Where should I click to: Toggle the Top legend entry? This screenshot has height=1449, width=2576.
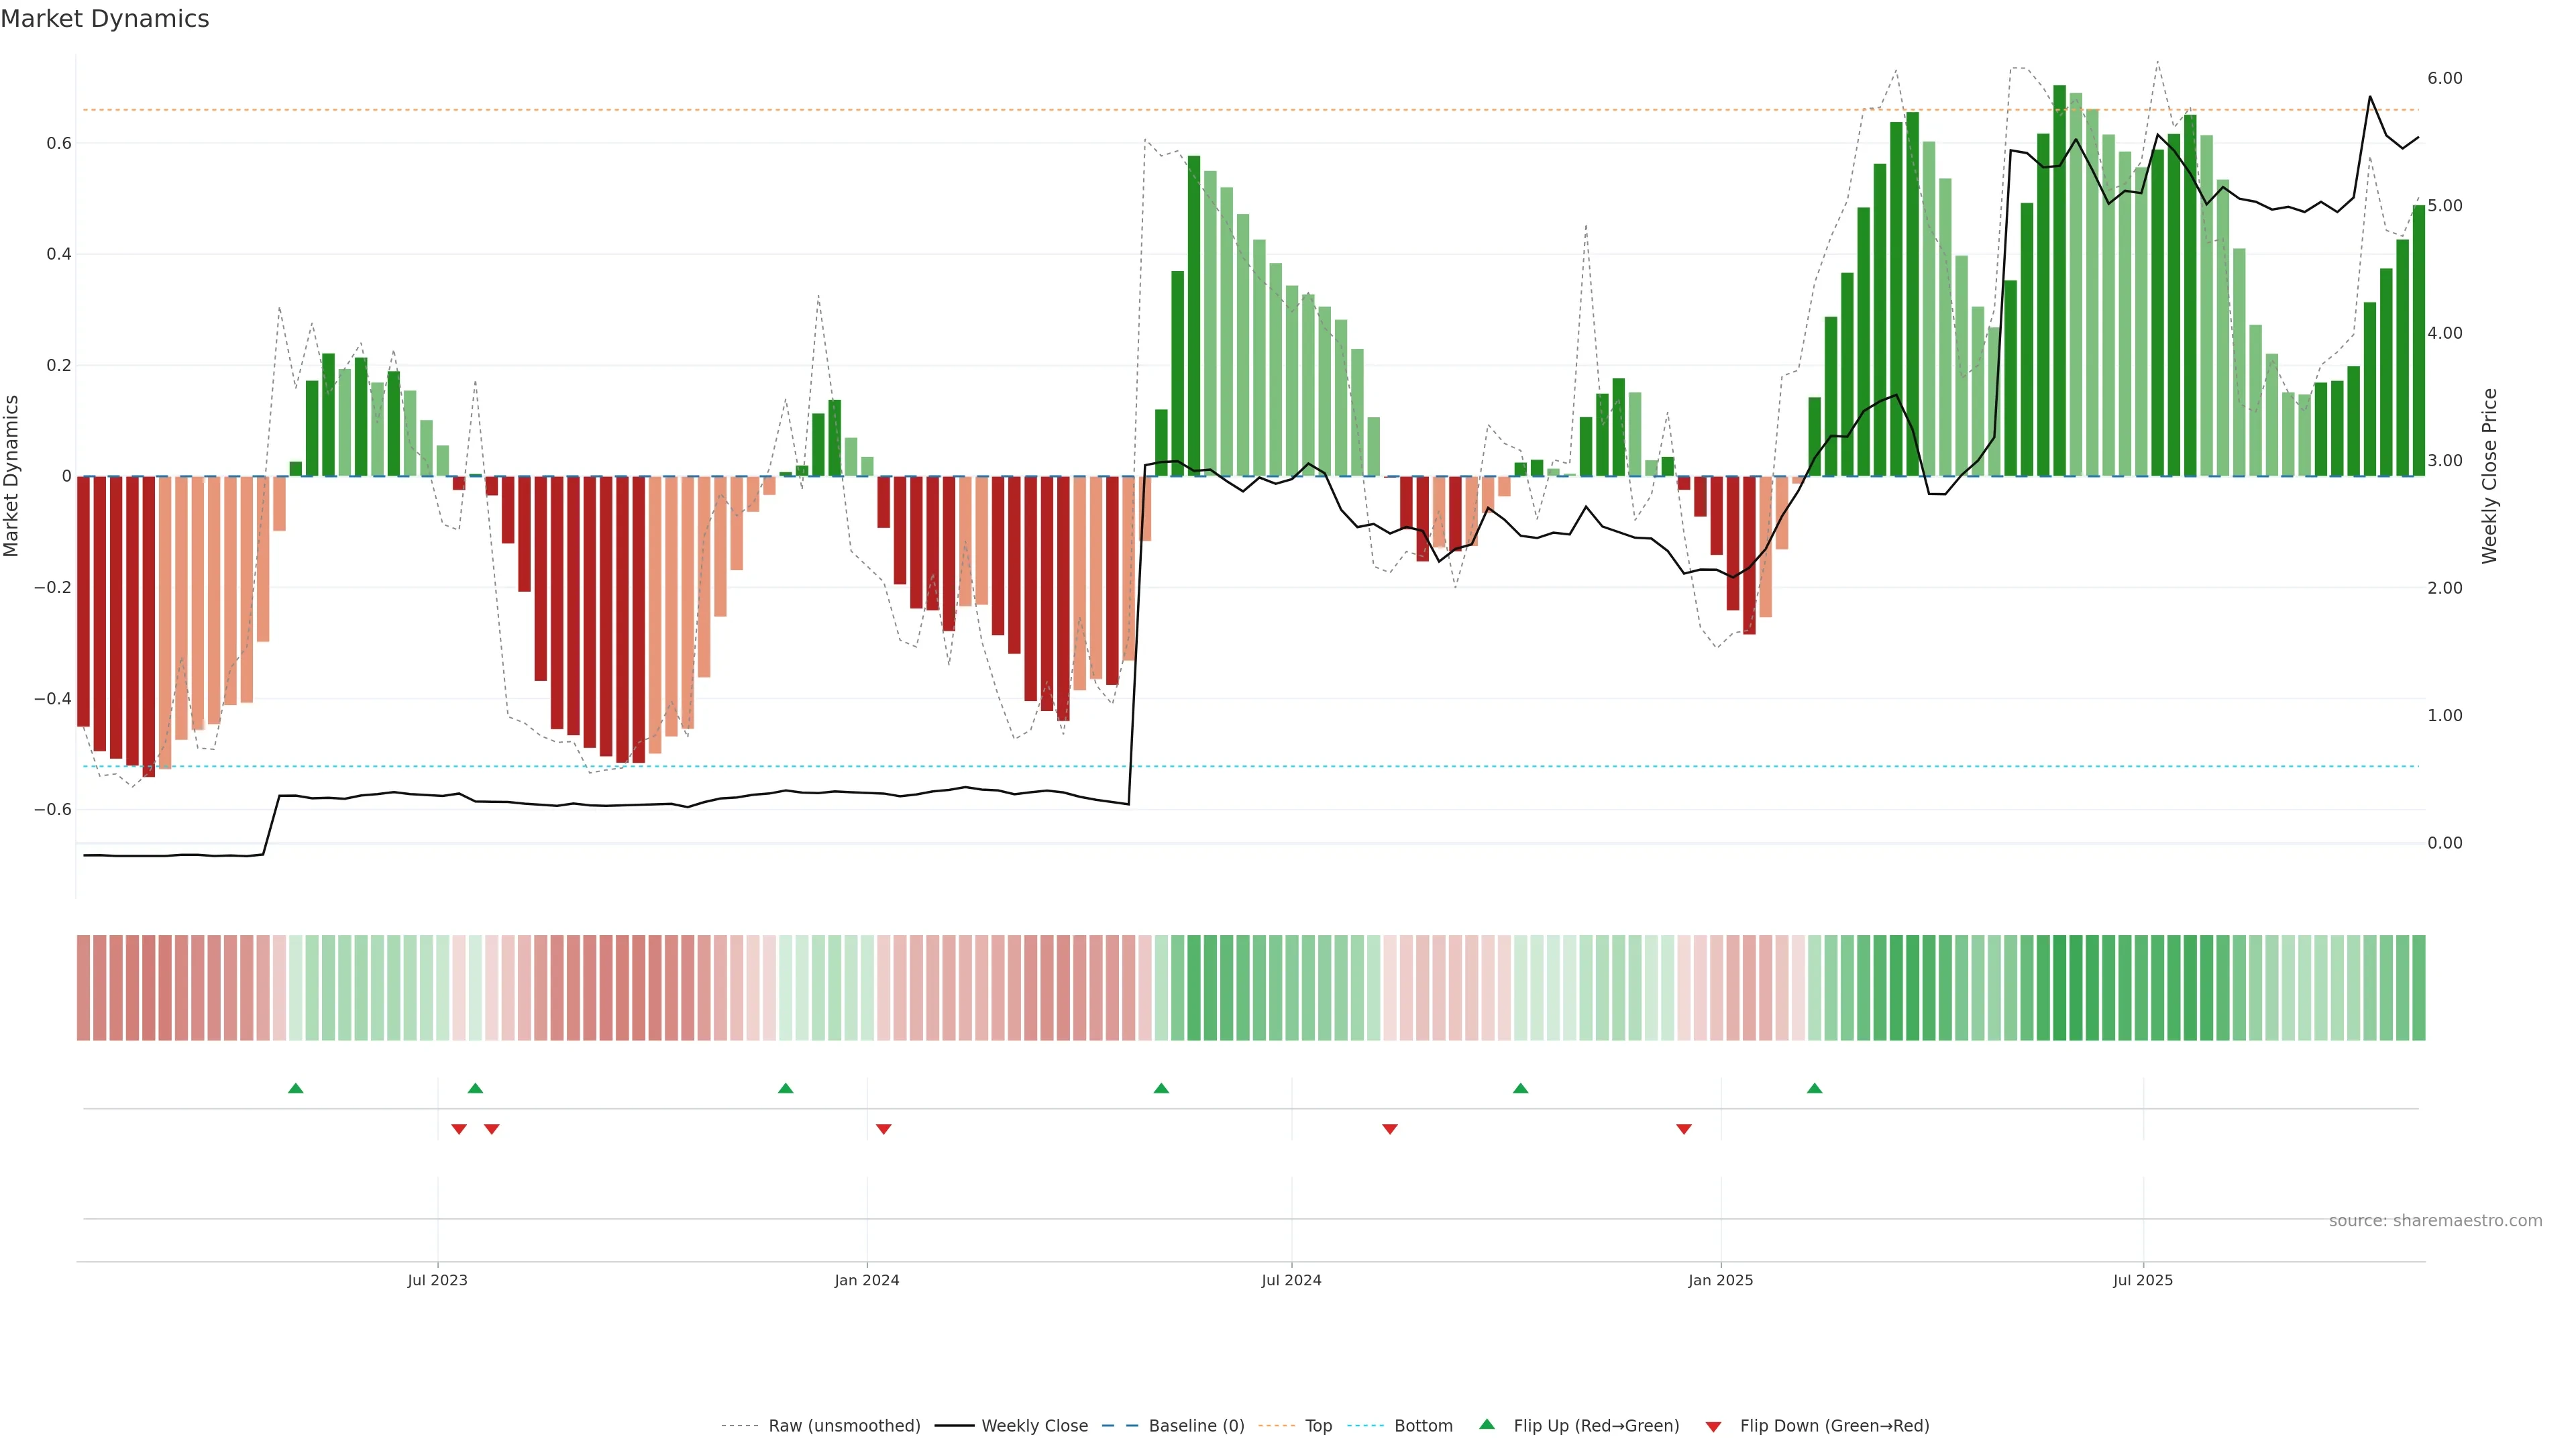click(1318, 1426)
